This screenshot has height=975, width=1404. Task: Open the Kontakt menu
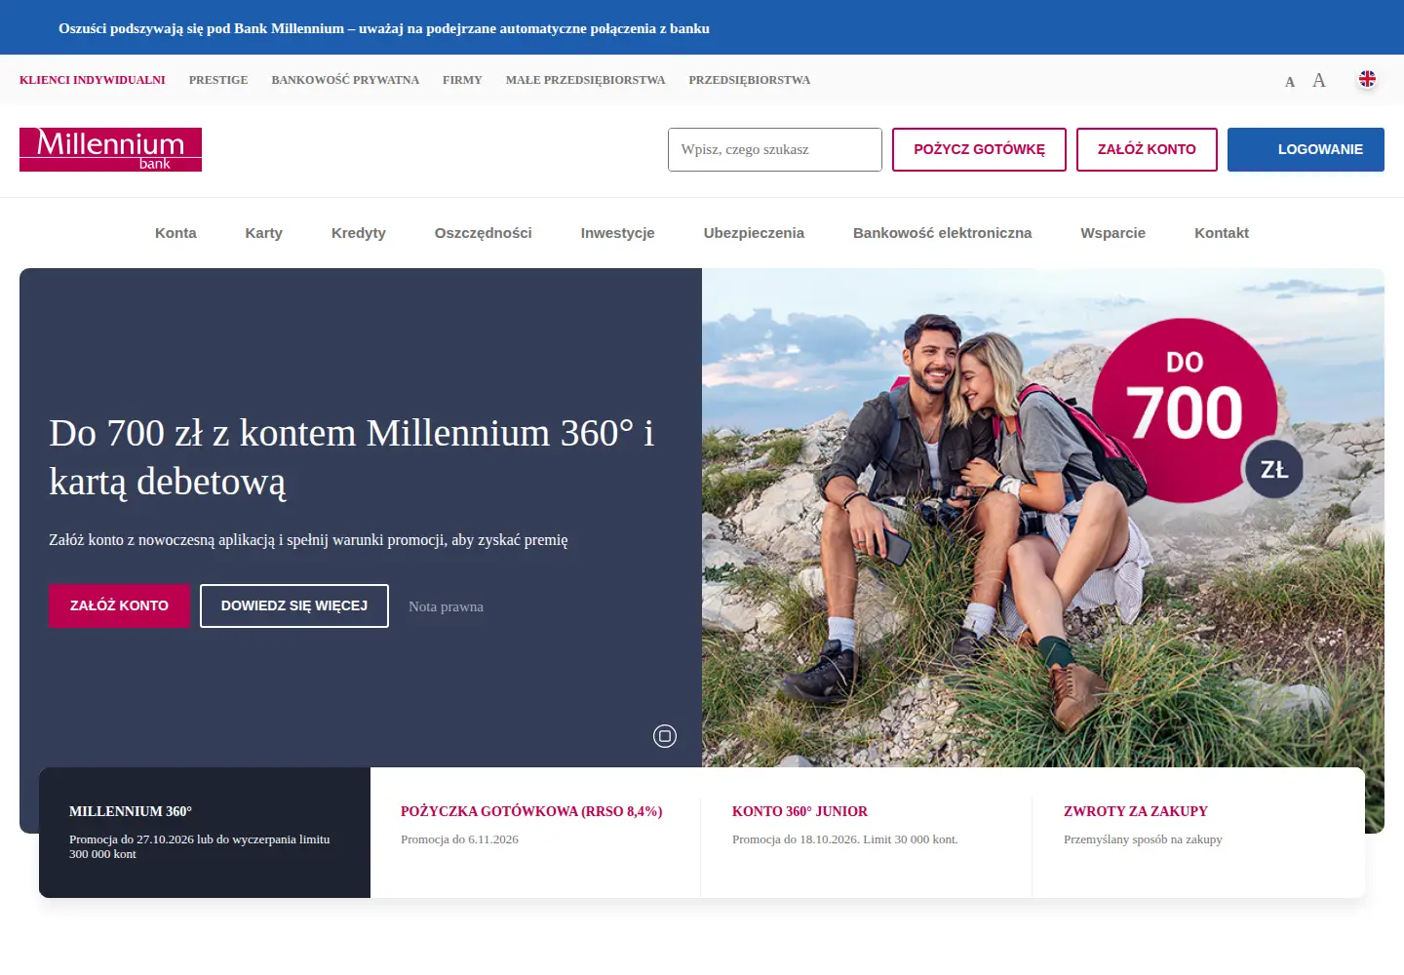(x=1222, y=233)
